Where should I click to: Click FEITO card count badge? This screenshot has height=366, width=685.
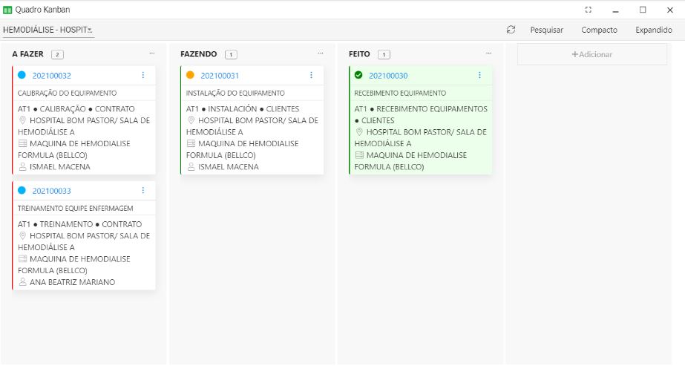pyautogui.click(x=384, y=55)
